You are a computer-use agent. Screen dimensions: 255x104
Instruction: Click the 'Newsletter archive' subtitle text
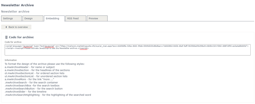(x=15, y=12)
